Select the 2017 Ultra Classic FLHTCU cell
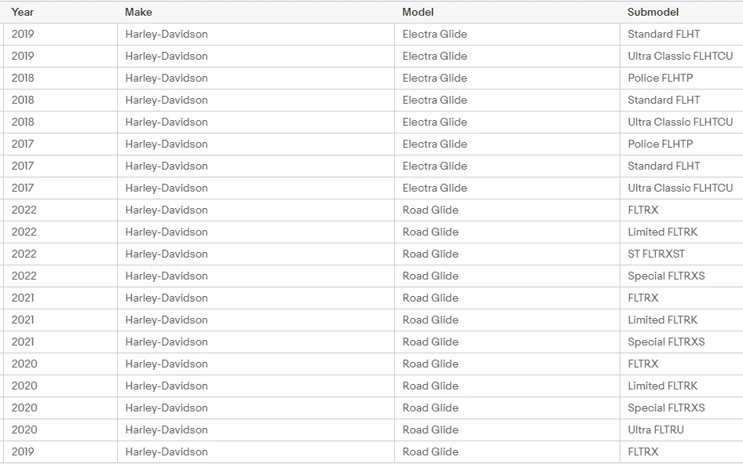This screenshot has width=743, height=468. [x=682, y=188]
